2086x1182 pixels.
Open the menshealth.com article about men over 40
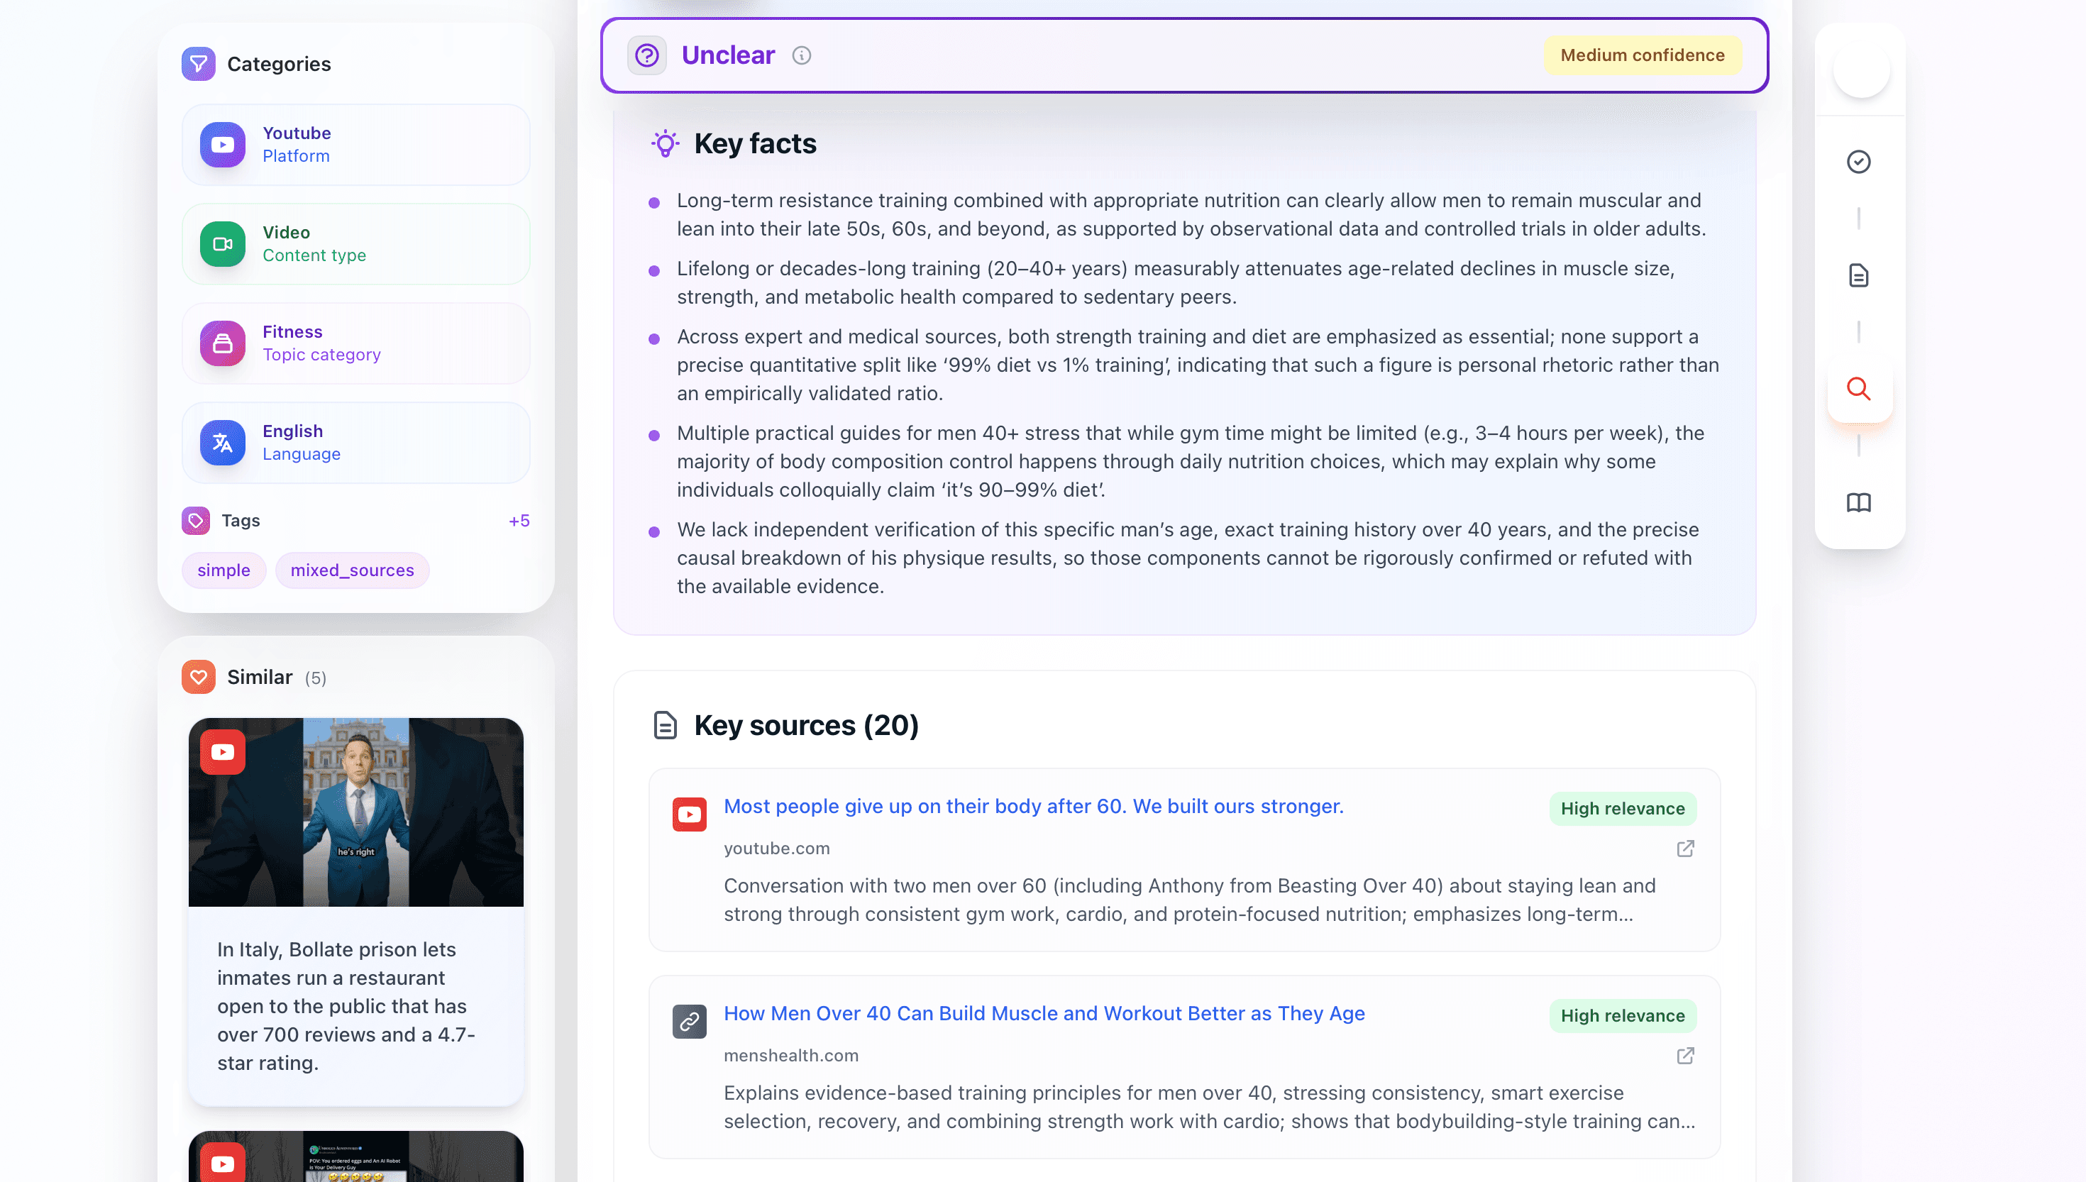(x=1043, y=1013)
